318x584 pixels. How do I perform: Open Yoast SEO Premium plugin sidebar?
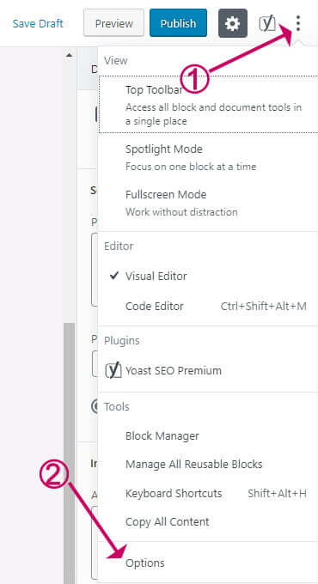point(208,371)
